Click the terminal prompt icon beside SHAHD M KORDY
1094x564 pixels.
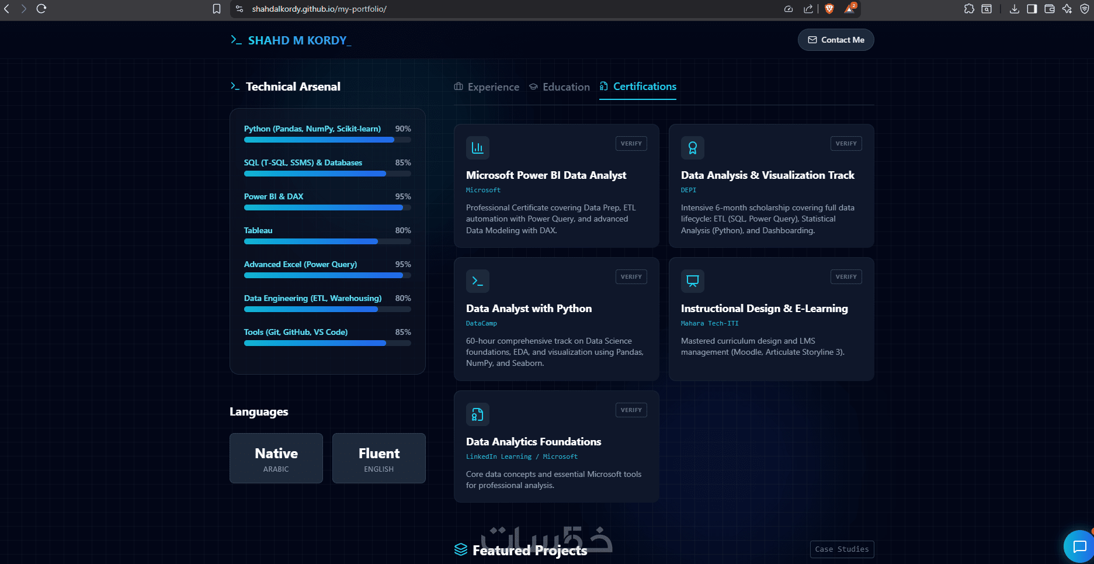click(236, 40)
